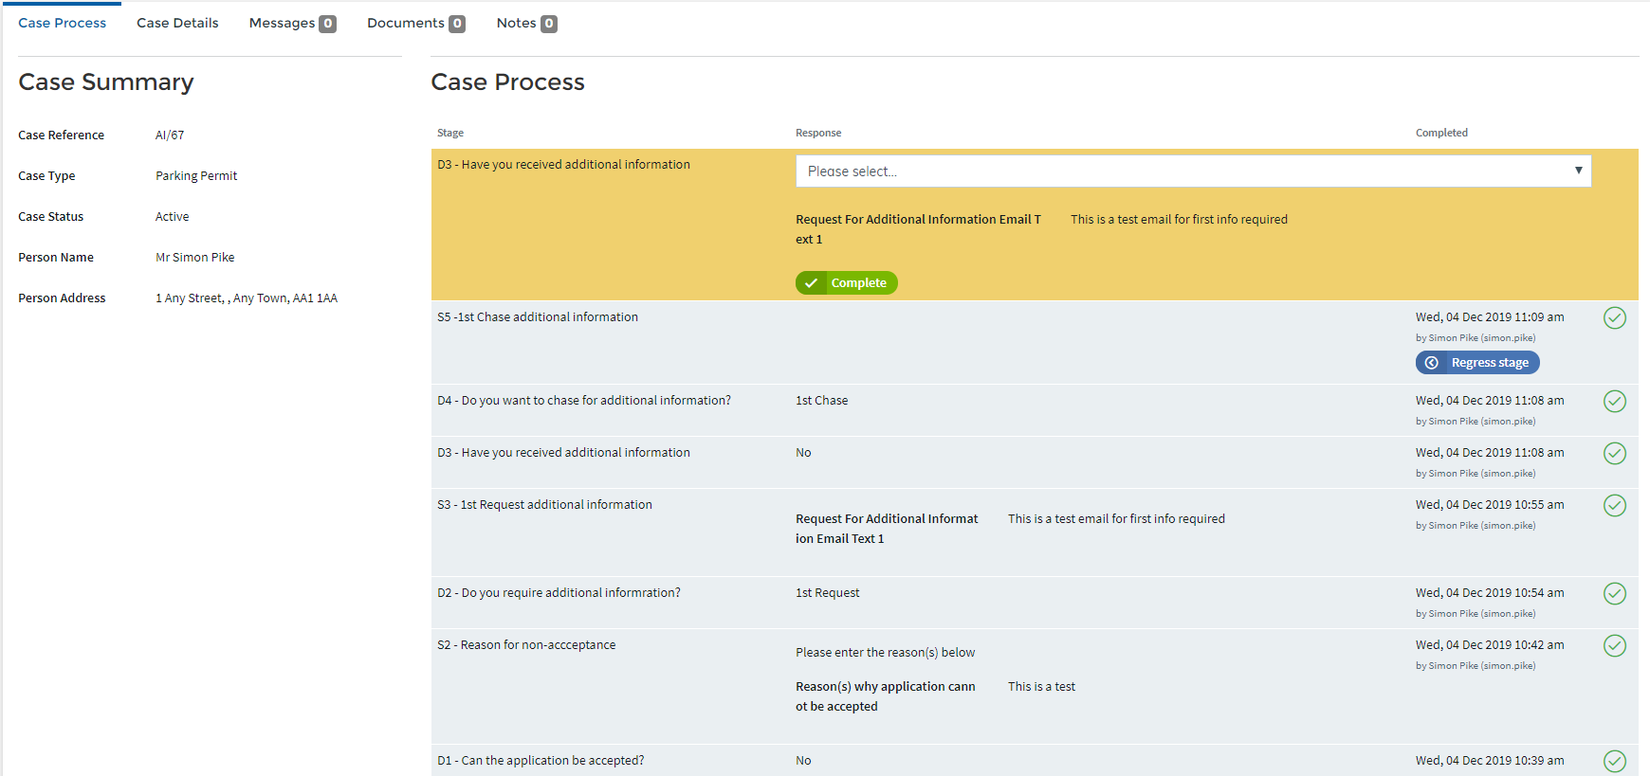Click the Completed column header
This screenshot has width=1650, height=776.
[x=1441, y=133]
